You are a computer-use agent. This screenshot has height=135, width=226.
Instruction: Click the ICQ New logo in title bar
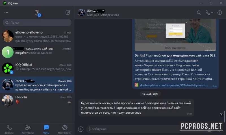point(5,3)
